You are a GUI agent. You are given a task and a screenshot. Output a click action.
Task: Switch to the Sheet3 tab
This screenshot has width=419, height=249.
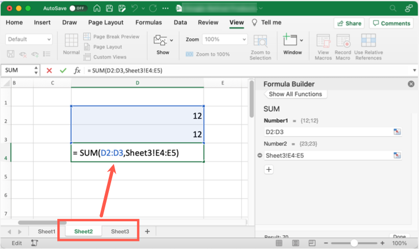tap(120, 232)
